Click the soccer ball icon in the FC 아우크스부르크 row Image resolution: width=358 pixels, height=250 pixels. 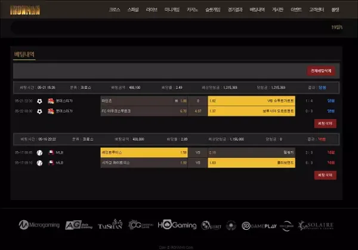click(x=39, y=111)
